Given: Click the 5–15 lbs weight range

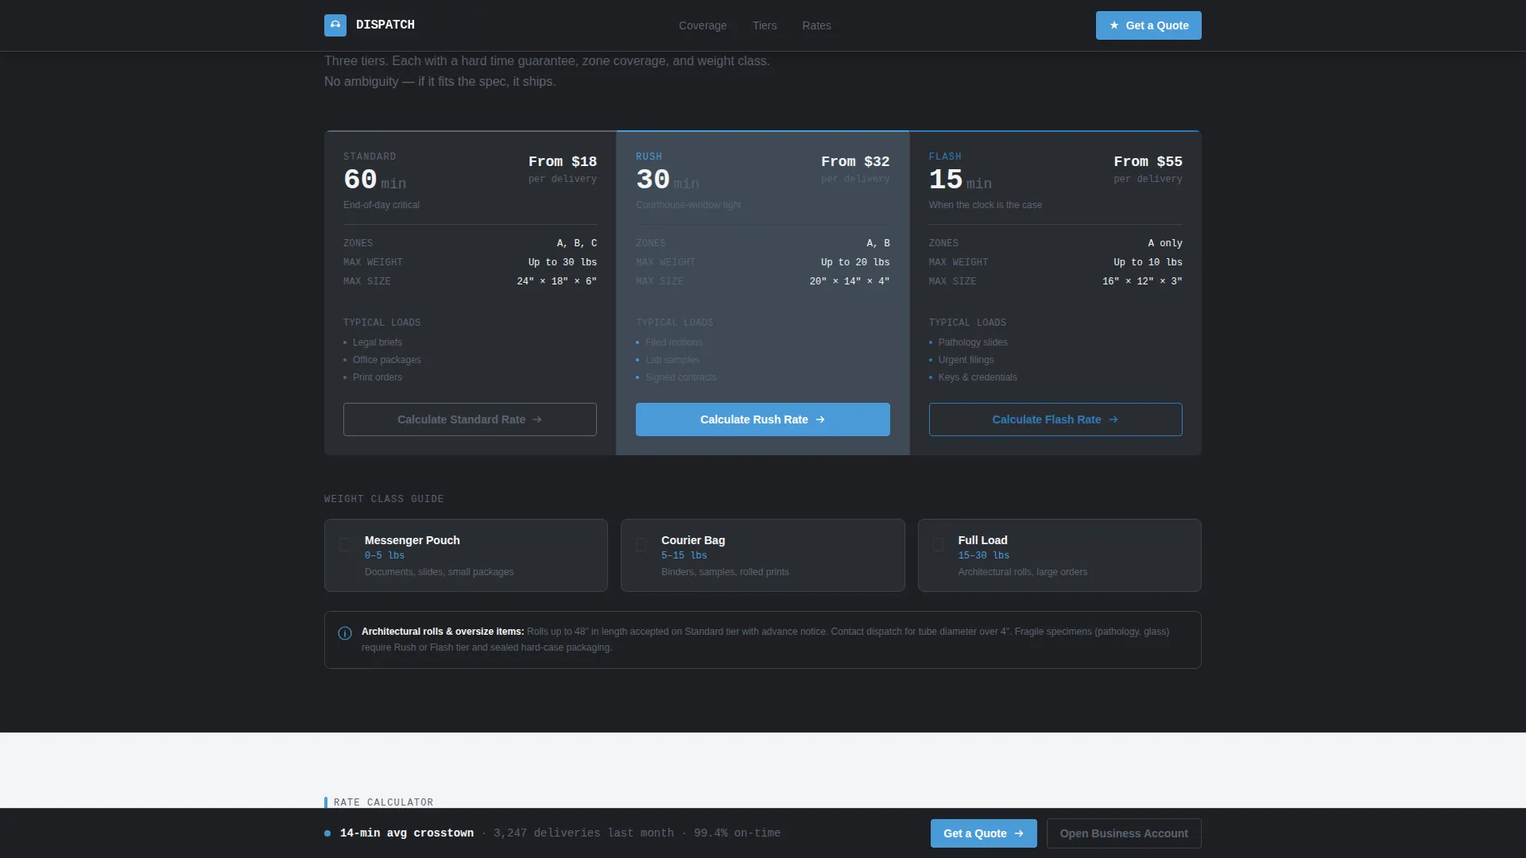Looking at the screenshot, I should coord(684,555).
